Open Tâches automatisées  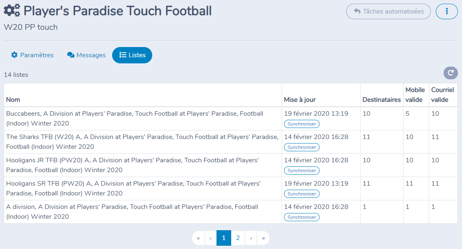[388, 11]
